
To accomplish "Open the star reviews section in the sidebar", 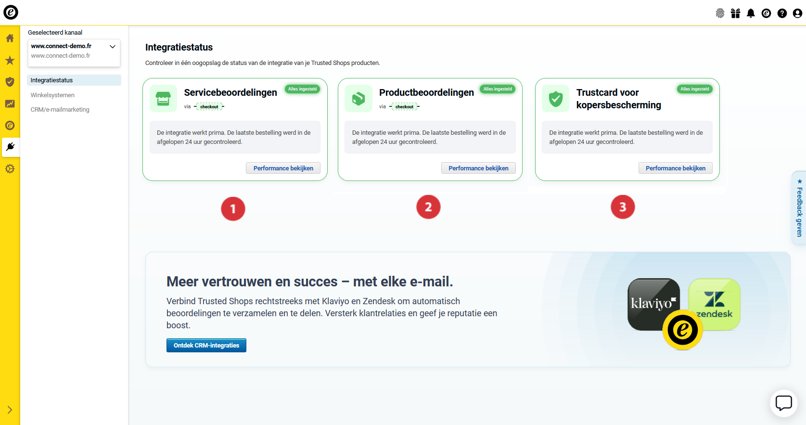I will 10,60.
